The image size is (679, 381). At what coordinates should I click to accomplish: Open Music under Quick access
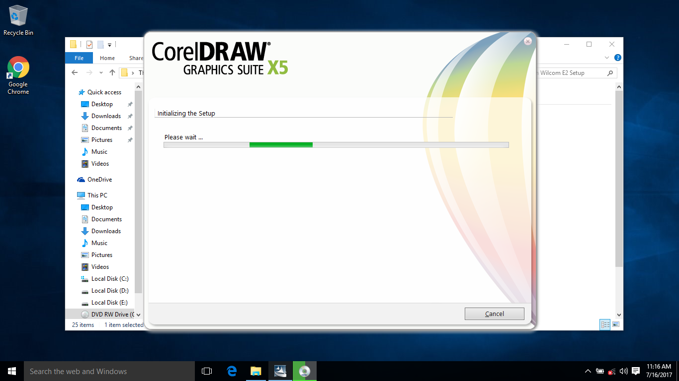coord(99,152)
